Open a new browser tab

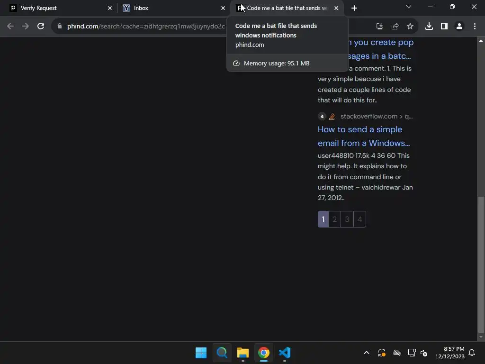pos(354,8)
